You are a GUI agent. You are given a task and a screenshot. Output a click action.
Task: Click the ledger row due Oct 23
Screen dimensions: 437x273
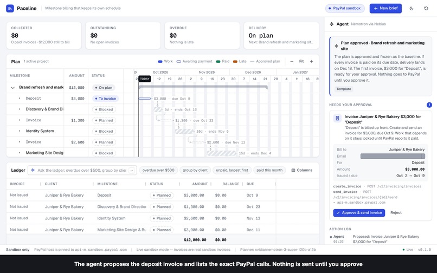coord(163,207)
